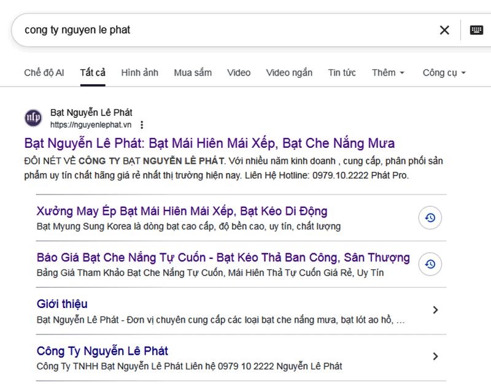Open the Thêm dropdown menu
The width and height of the screenshot is (491, 389).
click(x=388, y=72)
